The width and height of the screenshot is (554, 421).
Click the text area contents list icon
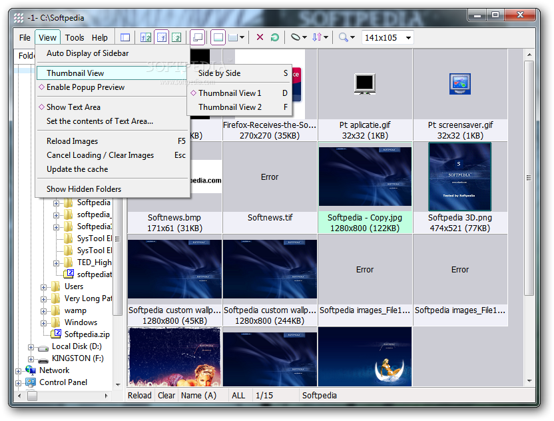coord(233,37)
